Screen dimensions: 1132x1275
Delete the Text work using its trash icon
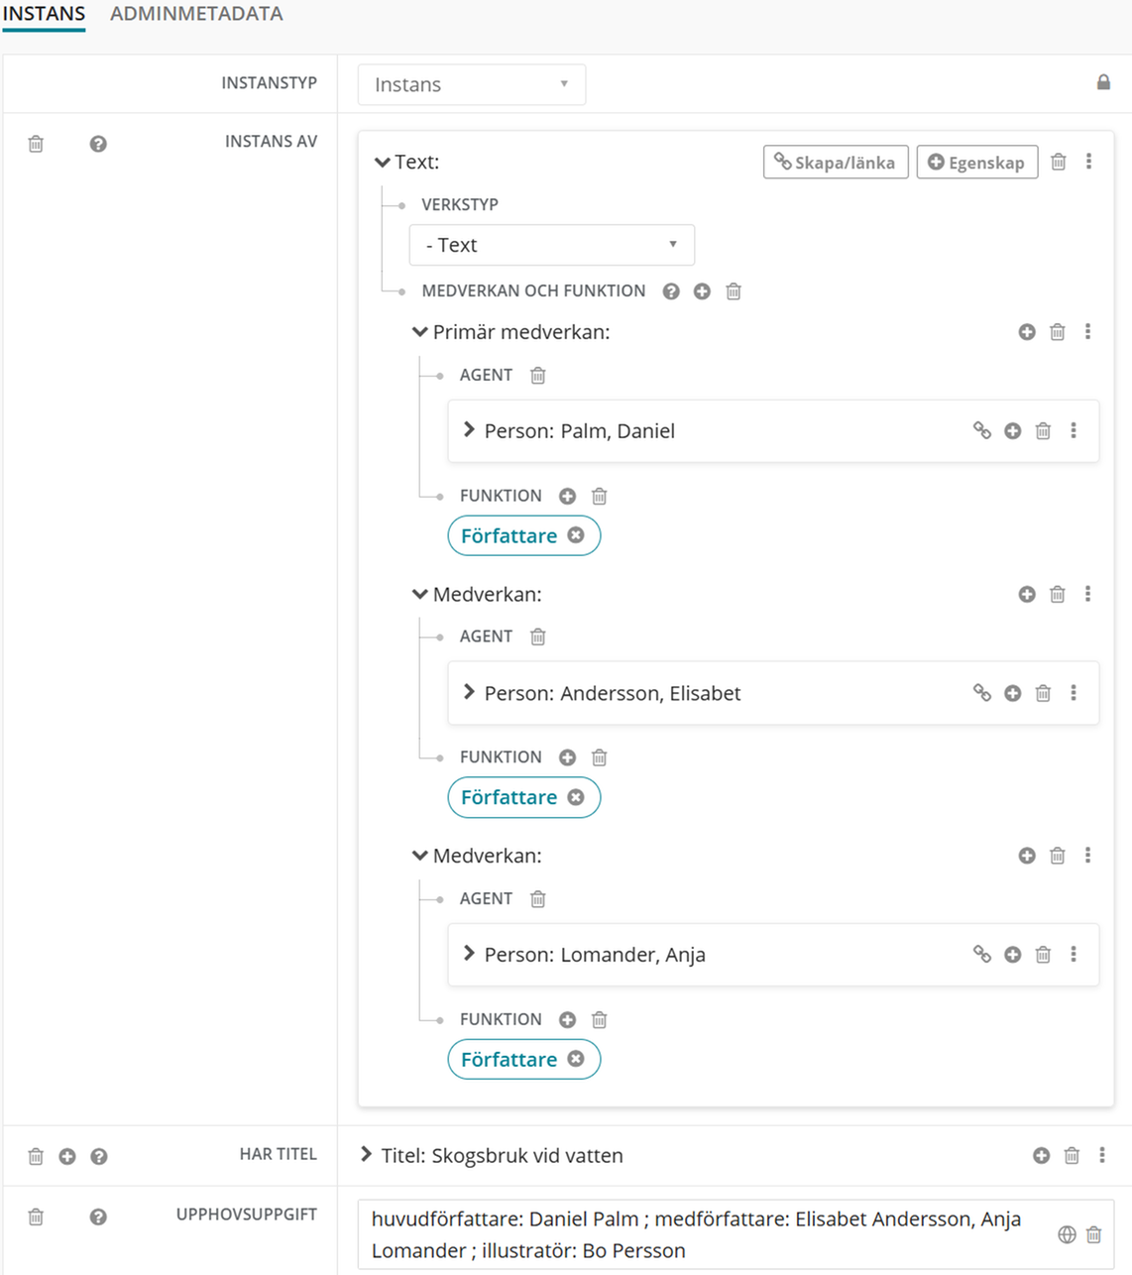point(1058,162)
